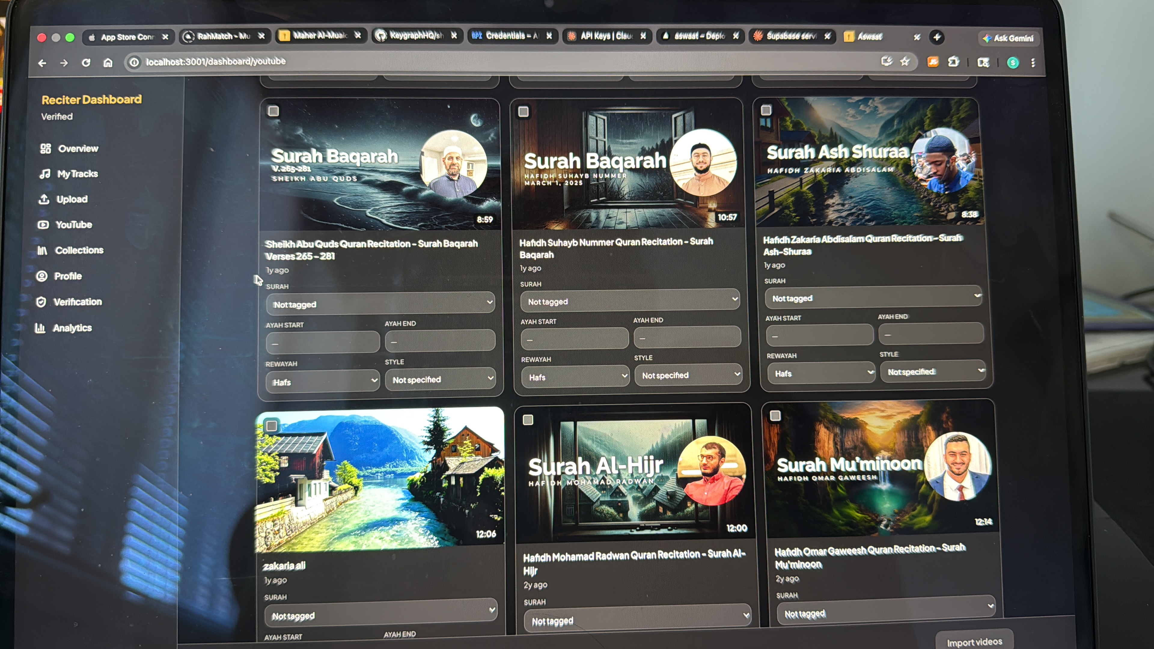Image resolution: width=1154 pixels, height=649 pixels.
Task: Select the Sheikh Abu Quds video checkbox
Action: click(x=273, y=111)
